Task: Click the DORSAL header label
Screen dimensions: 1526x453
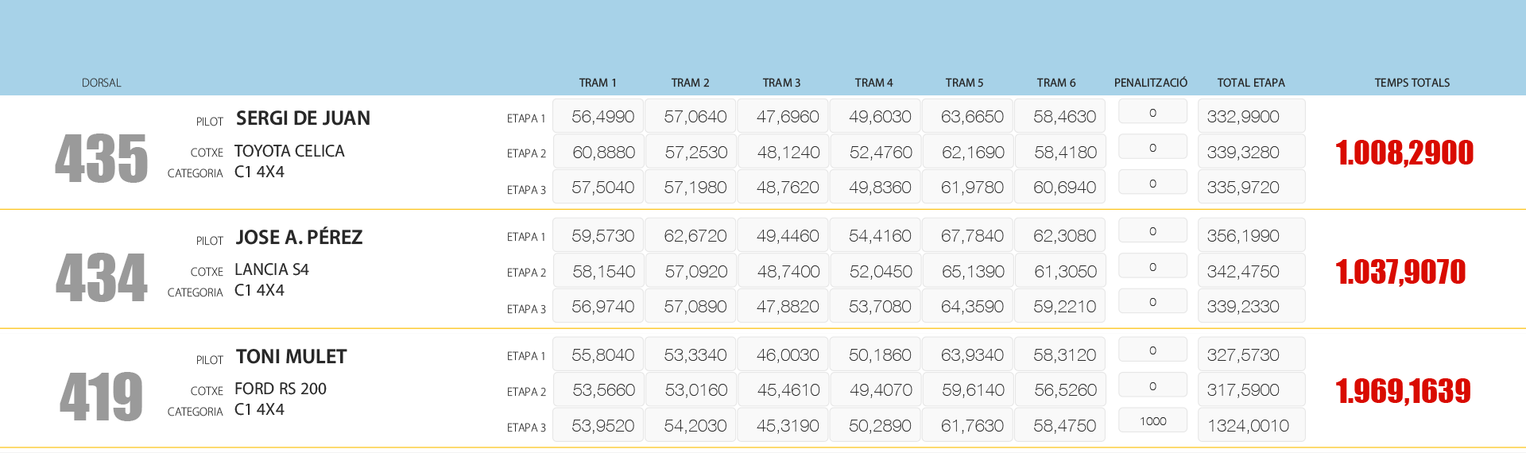Action: coord(102,83)
